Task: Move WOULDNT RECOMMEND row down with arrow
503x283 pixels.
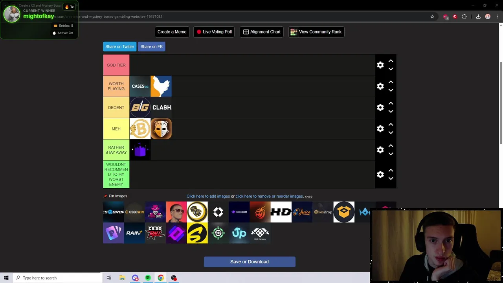Action: (x=391, y=178)
